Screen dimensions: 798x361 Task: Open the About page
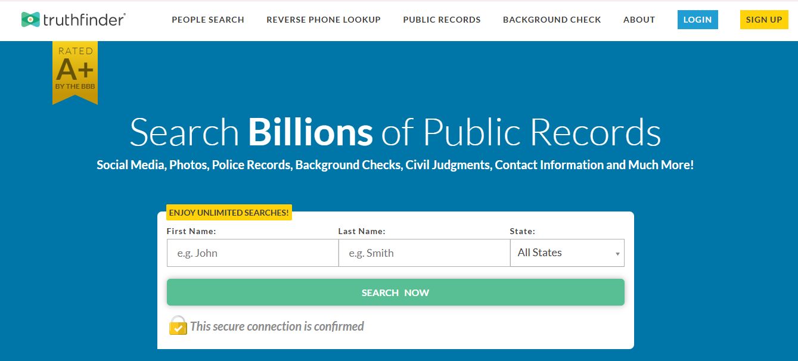639,20
